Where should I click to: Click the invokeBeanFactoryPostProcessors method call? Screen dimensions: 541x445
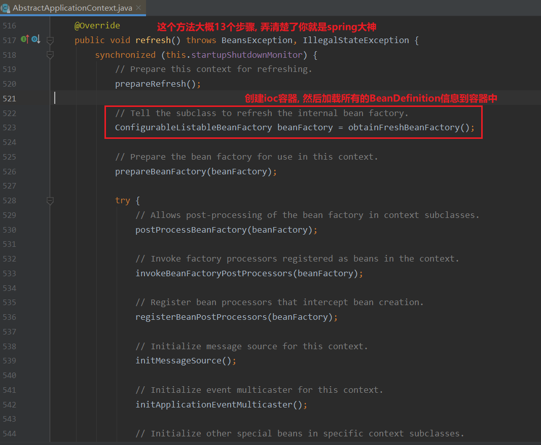click(x=213, y=274)
